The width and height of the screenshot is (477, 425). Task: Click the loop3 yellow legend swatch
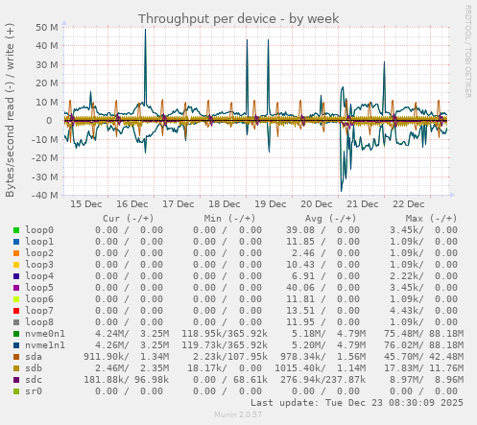[x=16, y=265]
